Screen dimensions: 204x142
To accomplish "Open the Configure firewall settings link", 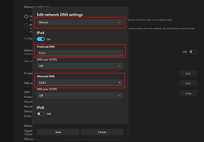I will point(28,38).
